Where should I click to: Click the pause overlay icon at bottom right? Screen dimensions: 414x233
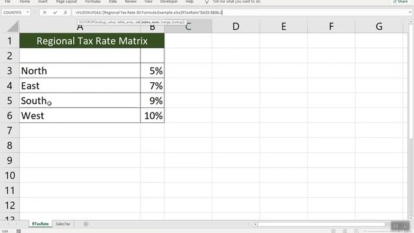tap(395, 226)
